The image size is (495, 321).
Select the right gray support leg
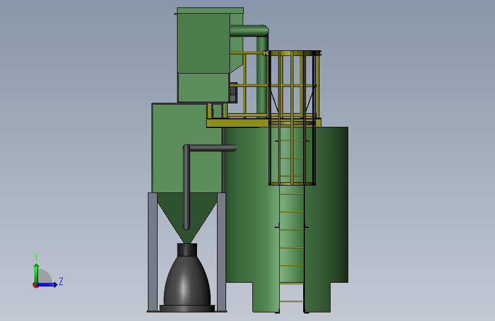tap(222, 252)
